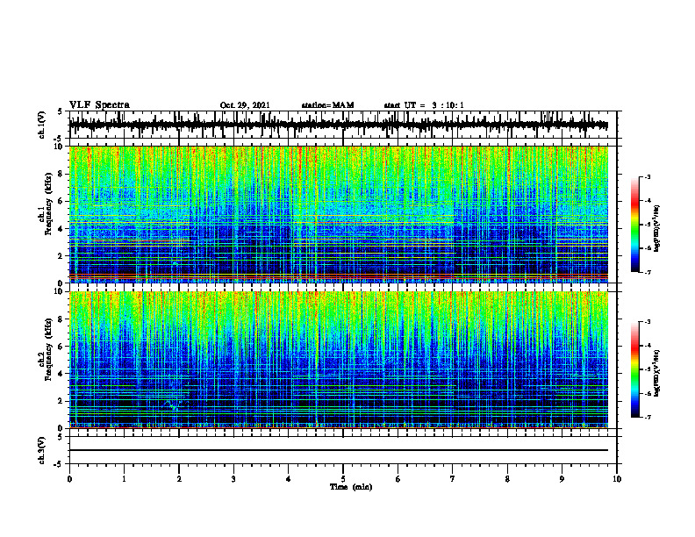Click the ch.1 color scale bar
The height and width of the screenshot is (537, 695).
pos(634,225)
